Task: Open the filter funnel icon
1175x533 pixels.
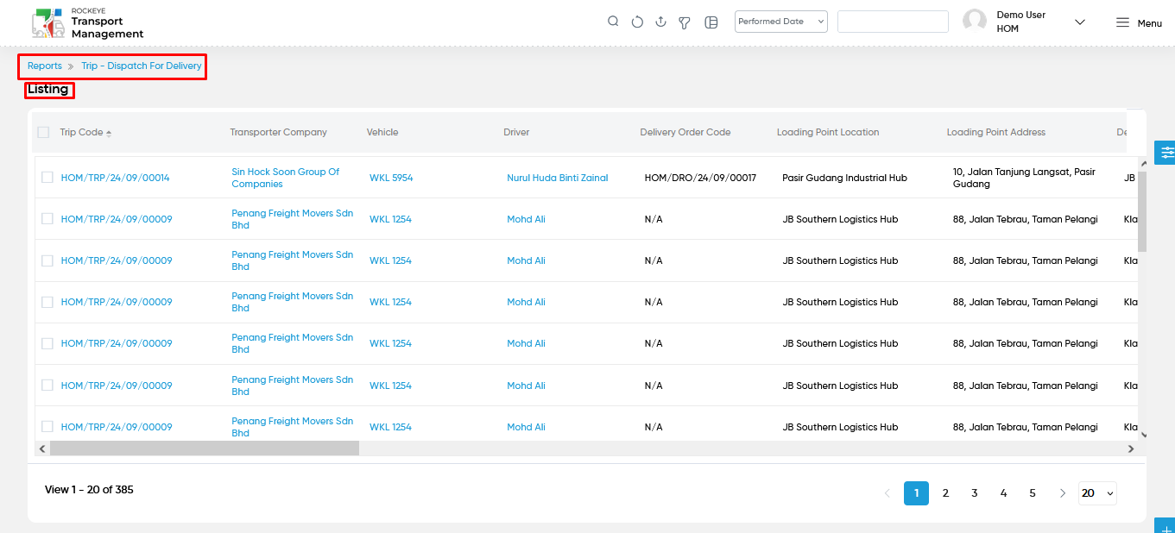Action: (685, 22)
